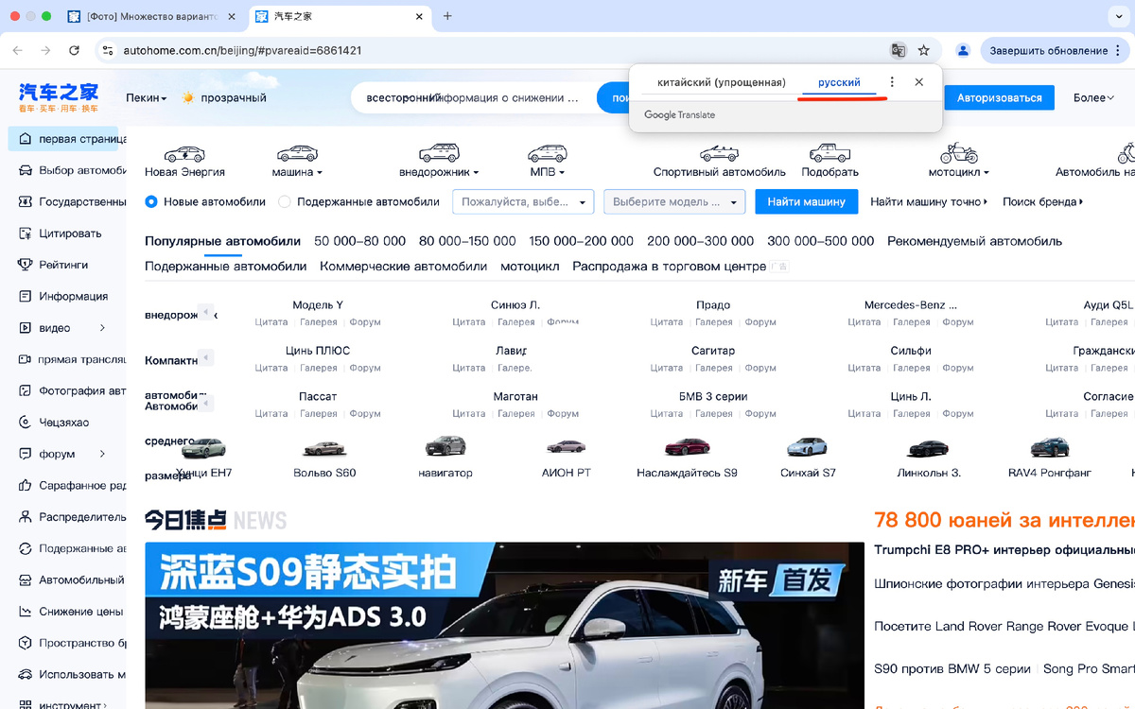Open Цитировать sidebar icon
Image resolution: width=1135 pixels, height=709 pixels.
(x=25, y=233)
